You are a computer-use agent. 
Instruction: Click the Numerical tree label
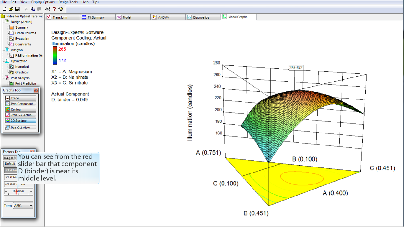tap(22, 67)
